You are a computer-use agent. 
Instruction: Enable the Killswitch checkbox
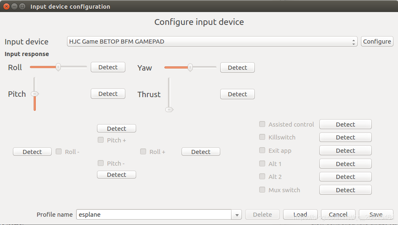click(262, 137)
